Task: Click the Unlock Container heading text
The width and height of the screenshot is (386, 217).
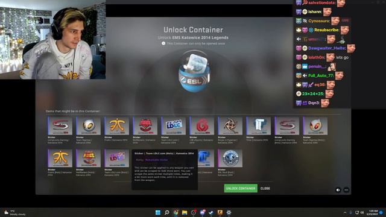Action: tap(193, 30)
